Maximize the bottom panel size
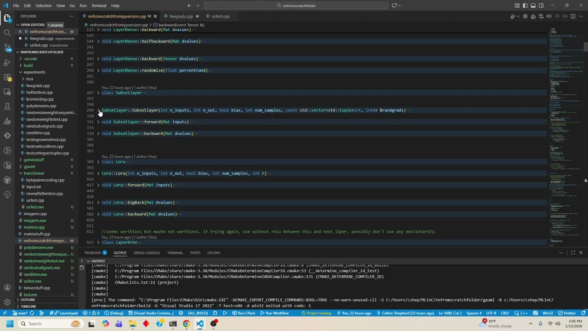The height and width of the screenshot is (331, 588). point(573,252)
